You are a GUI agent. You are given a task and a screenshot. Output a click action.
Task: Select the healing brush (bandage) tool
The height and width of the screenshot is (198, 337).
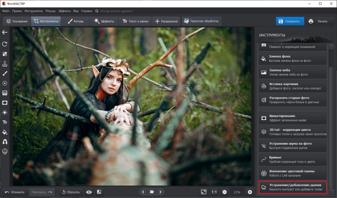5,54
